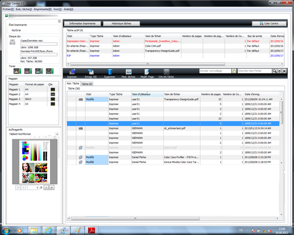This screenshot has height=235, width=294.
Task: Go to first preview page
Action: click(18, 188)
